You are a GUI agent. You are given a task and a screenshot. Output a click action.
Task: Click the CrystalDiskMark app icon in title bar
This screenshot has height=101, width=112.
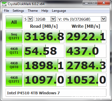(x=4, y=4)
